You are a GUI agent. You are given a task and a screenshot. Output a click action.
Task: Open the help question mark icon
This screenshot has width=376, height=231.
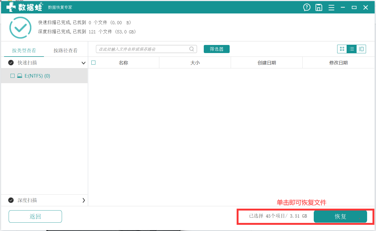(307, 7)
